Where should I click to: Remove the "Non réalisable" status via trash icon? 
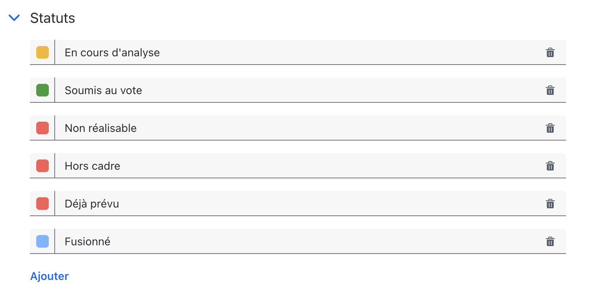tap(550, 128)
